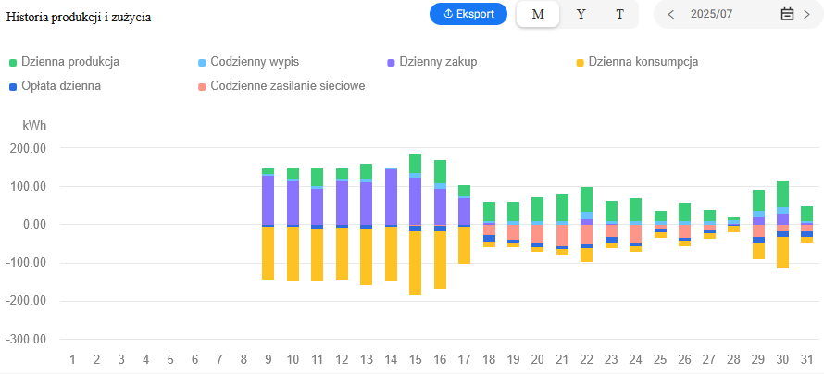Go to previous month arrow
The height and width of the screenshot is (374, 824).
coord(671,15)
